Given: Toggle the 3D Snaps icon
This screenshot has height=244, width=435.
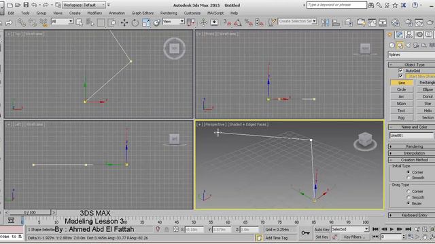Looking at the screenshot, I should click(x=227, y=22).
